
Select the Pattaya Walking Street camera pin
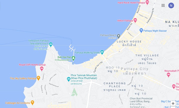click(x=102, y=52)
